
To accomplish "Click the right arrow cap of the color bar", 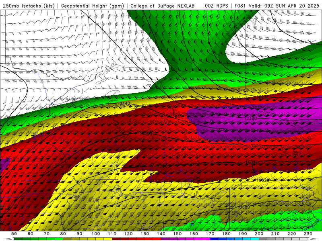I will pyautogui.click(x=312, y=239).
